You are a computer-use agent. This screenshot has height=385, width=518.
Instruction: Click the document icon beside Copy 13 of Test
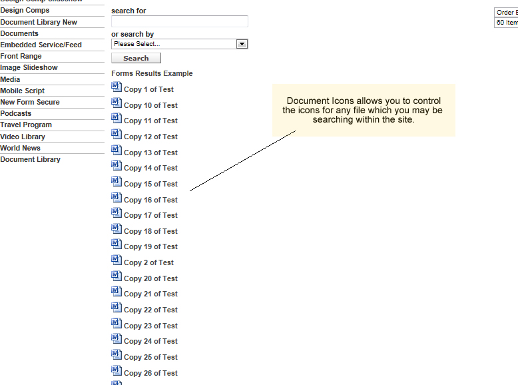pos(117,150)
